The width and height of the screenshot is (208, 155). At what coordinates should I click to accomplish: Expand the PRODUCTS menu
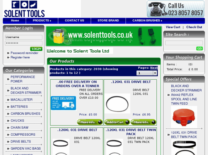click(x=42, y=20)
